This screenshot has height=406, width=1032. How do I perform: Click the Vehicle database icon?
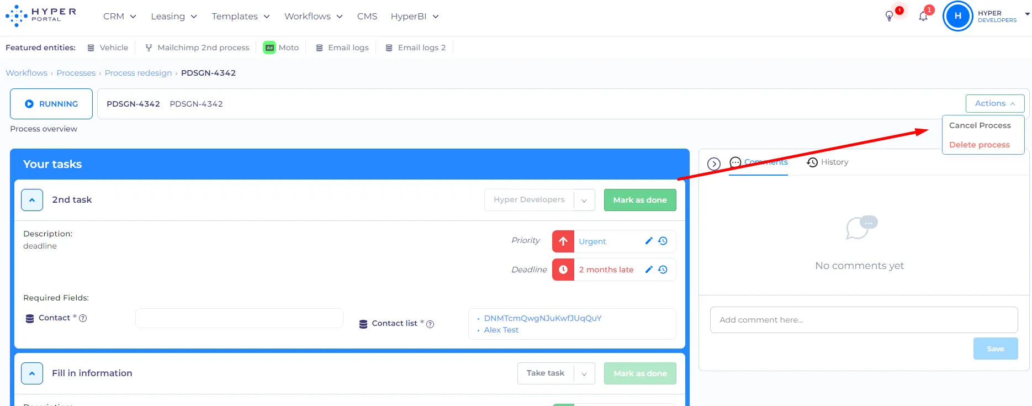(x=91, y=48)
